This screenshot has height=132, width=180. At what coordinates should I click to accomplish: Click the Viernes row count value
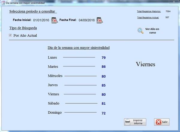coord(103,94)
